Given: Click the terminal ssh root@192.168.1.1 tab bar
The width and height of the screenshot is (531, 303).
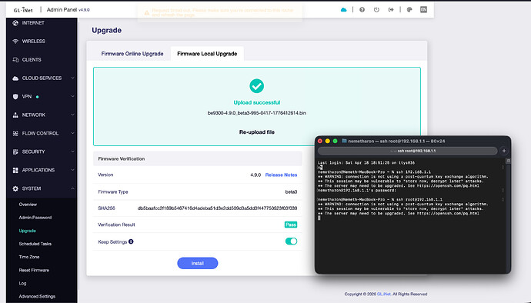Looking at the screenshot, I should coord(407,151).
